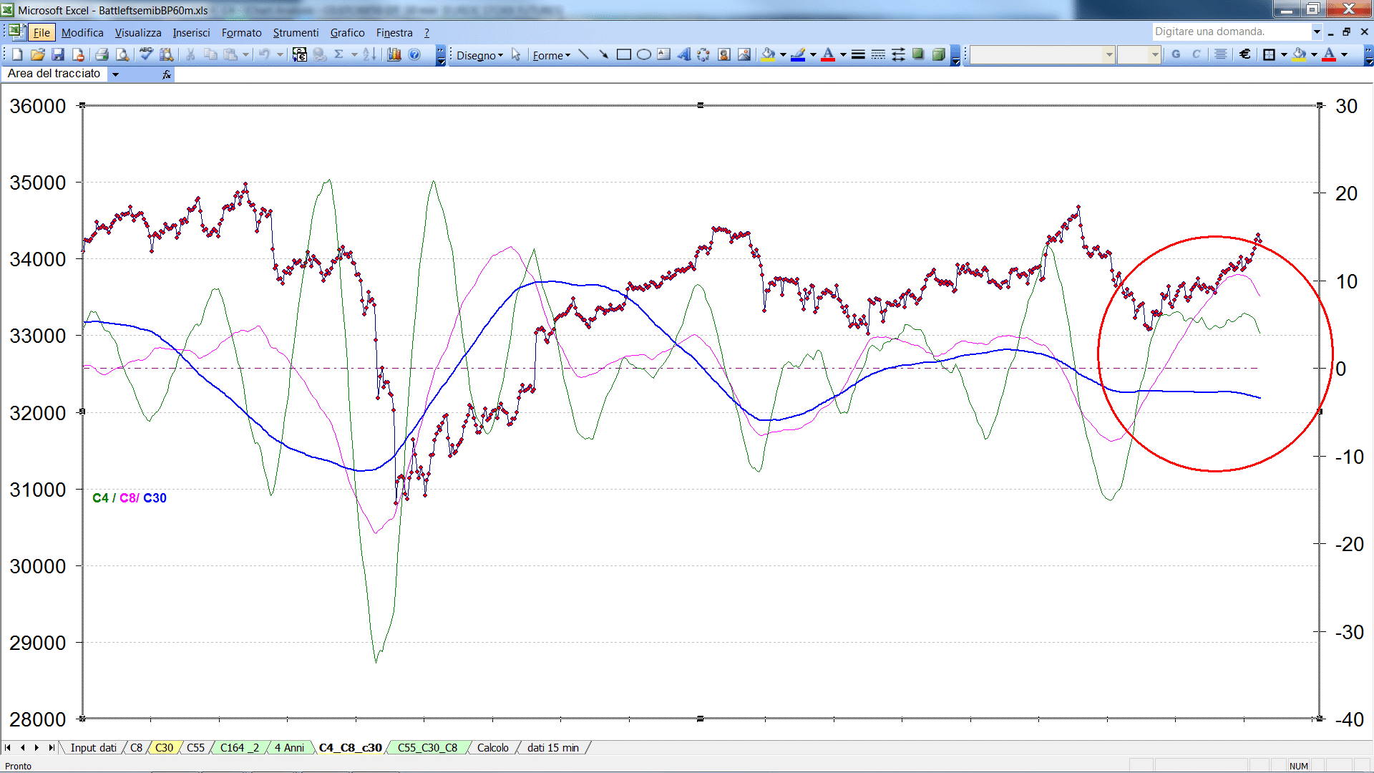Select the Rectangle drawing tool
This screenshot has height=773, width=1374.
point(624,54)
